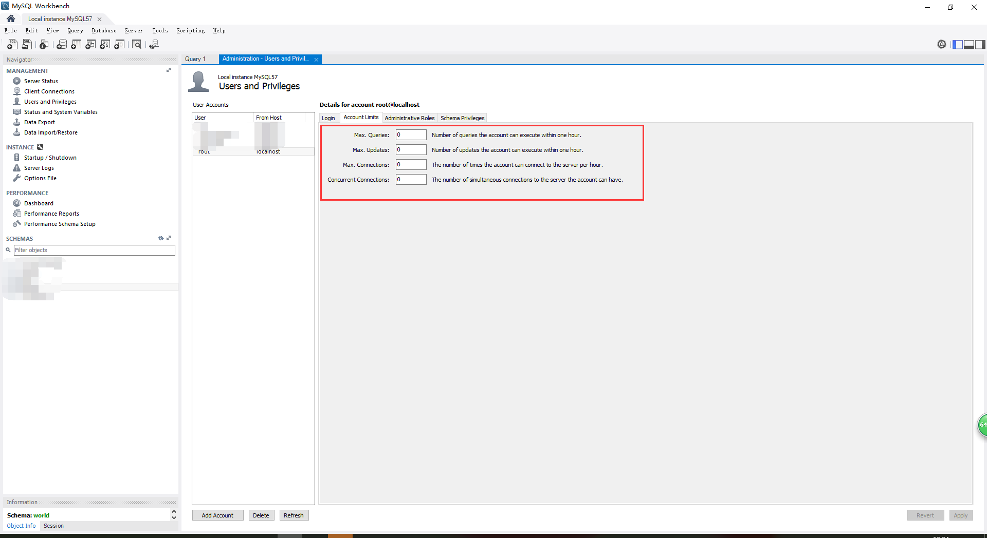Viewport: 987px width, 538px height.
Task: Click the Delete account button
Action: coord(261,515)
